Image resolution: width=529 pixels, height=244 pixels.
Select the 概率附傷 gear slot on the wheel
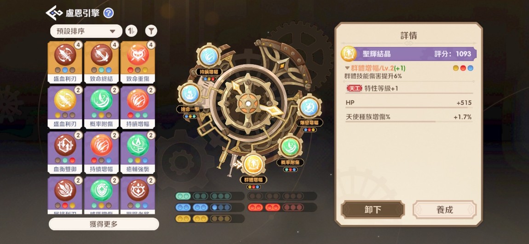290,152
